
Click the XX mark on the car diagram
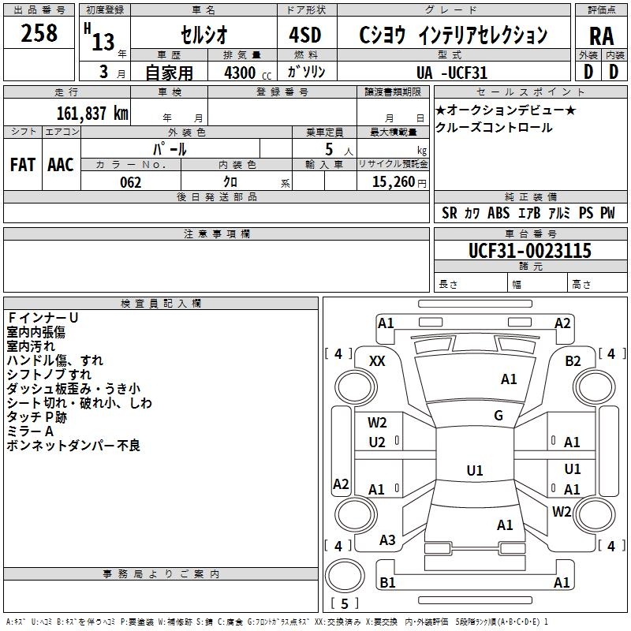(x=377, y=360)
